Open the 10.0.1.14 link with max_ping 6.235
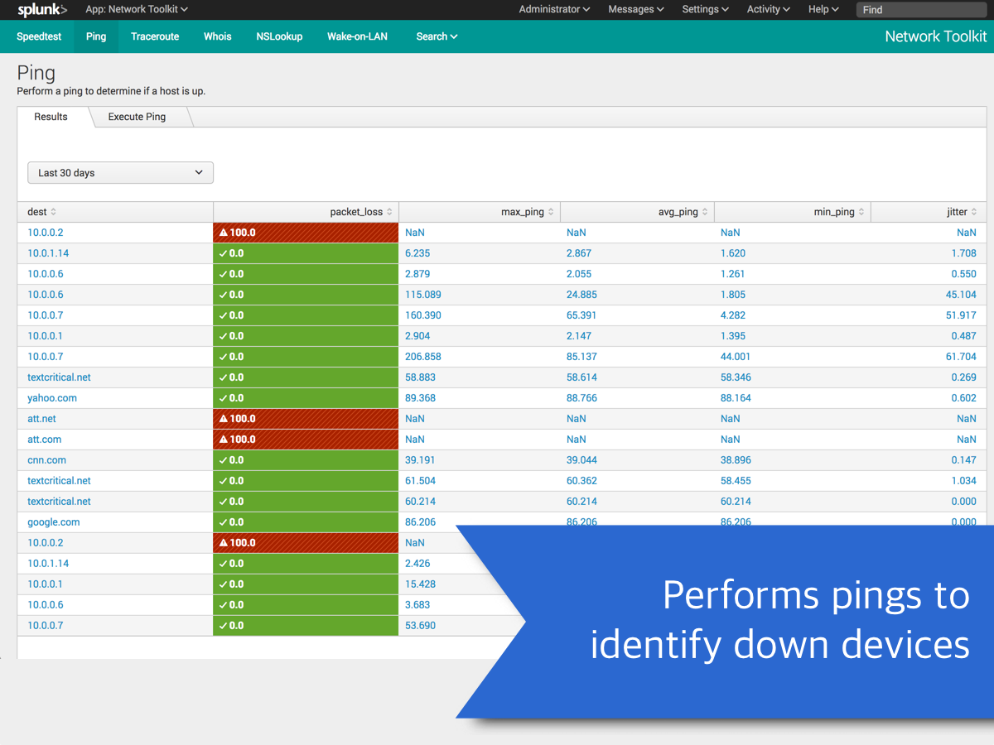 click(x=48, y=253)
